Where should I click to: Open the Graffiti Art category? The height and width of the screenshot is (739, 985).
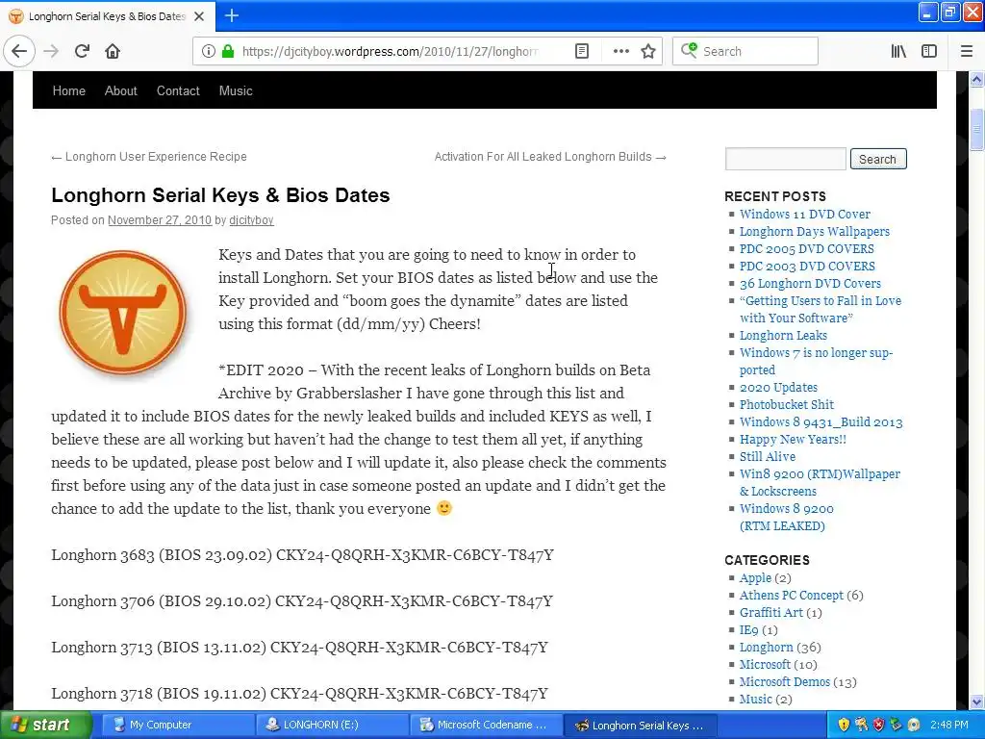(770, 613)
